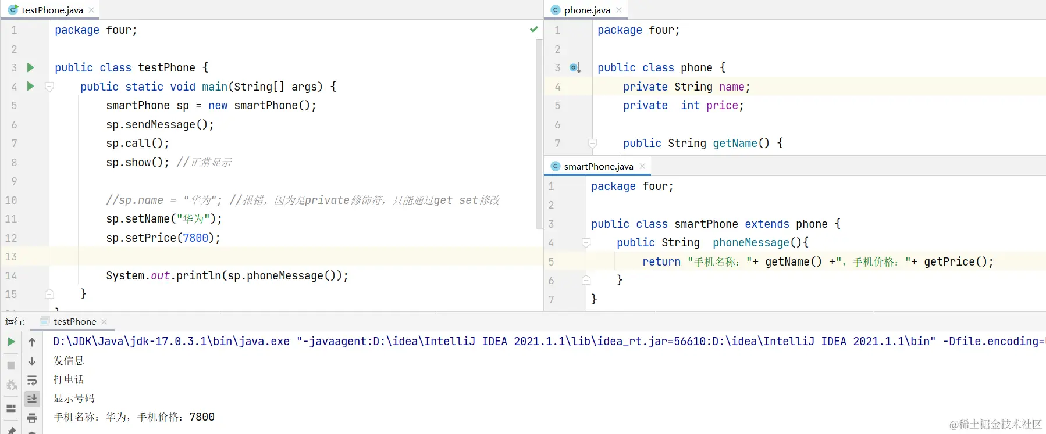
Task: Click line number 4 in phone.java gutter
Action: [557, 87]
